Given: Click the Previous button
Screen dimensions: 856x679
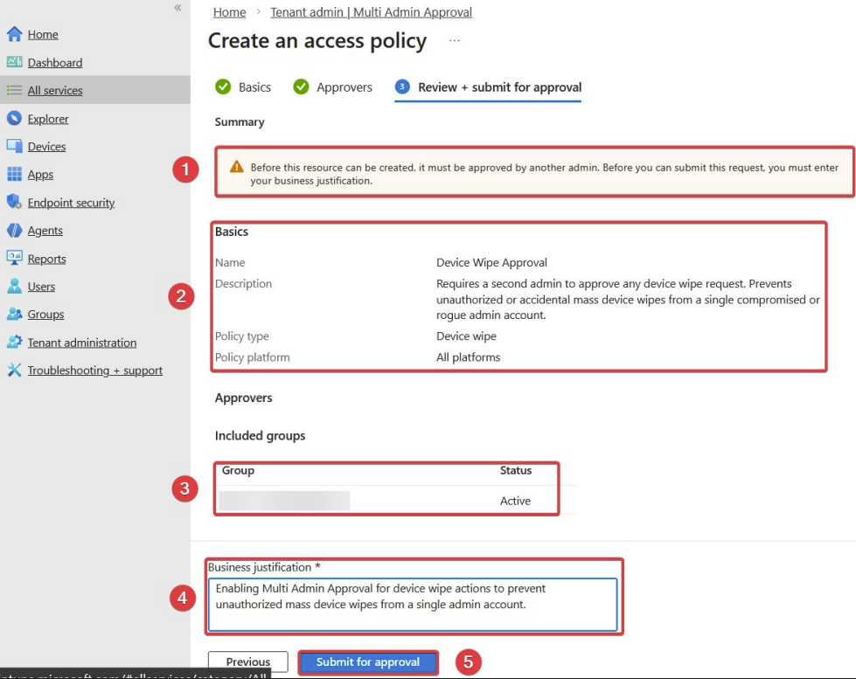Looking at the screenshot, I should click(x=247, y=662).
